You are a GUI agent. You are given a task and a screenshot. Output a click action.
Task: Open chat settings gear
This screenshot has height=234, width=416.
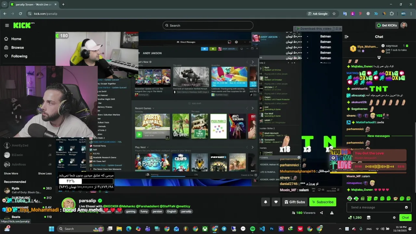(x=394, y=217)
